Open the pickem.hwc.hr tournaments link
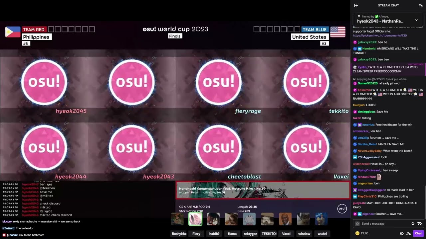The width and height of the screenshot is (426, 239). point(380,36)
